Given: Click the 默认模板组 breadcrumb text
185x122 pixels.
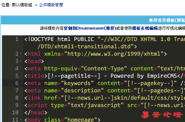Looking at the screenshot, I should pyautogui.click(x=22, y=5).
